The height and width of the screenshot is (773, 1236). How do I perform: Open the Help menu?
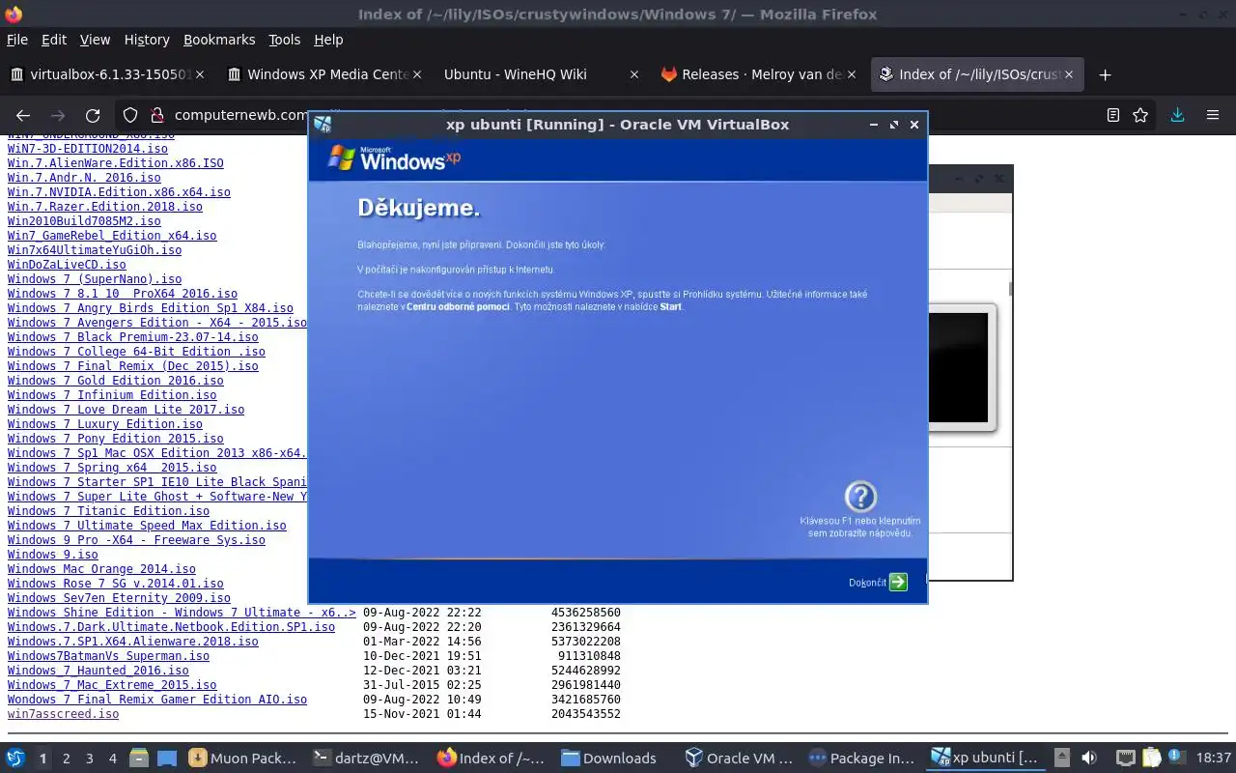pos(328,40)
